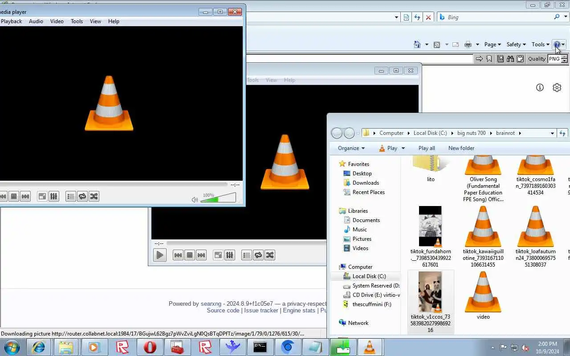Viewport: 570px width, 356px height.
Task: Click New folder in Explorer toolbar
Action: coord(461,148)
